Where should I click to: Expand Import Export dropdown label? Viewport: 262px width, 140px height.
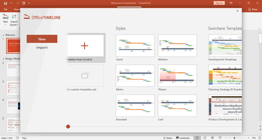click(x=14, y=23)
